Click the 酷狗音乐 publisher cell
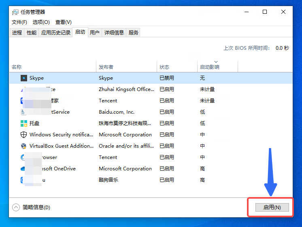The image size is (302, 227). 108,180
